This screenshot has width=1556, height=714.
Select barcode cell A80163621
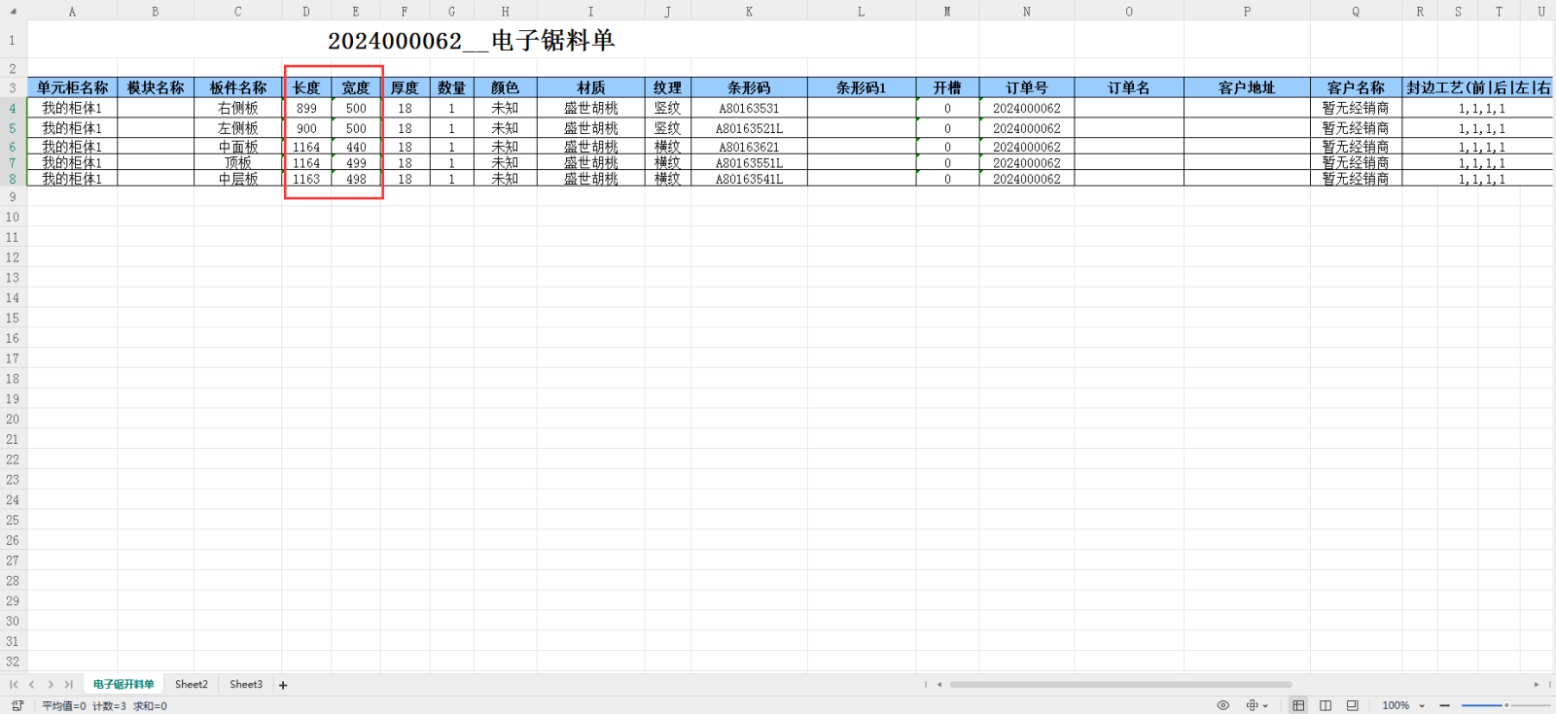pos(749,147)
